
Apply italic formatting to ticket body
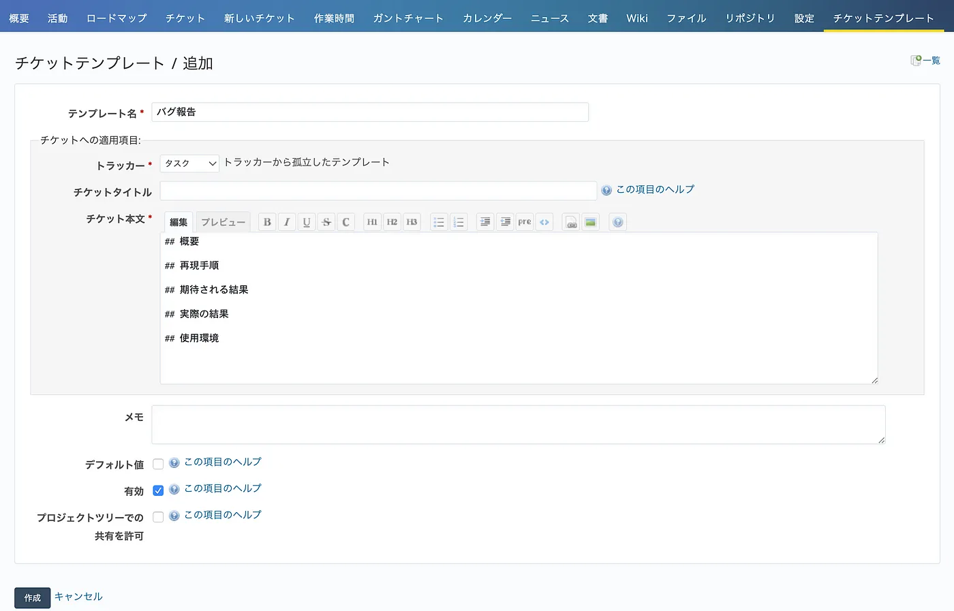tap(287, 222)
